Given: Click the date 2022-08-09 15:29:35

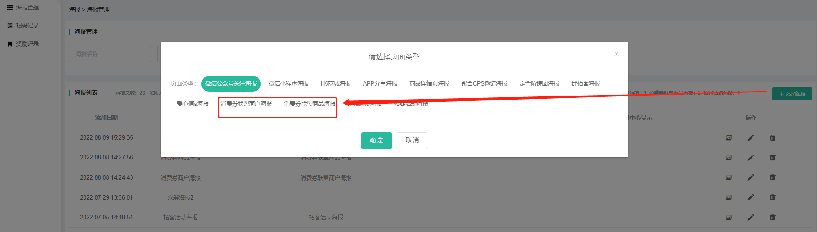Looking at the screenshot, I should coord(107,138).
